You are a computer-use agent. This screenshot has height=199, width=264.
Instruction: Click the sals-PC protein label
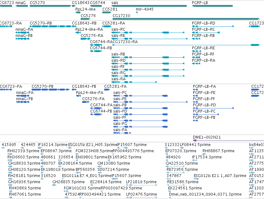[x=120, y=92]
